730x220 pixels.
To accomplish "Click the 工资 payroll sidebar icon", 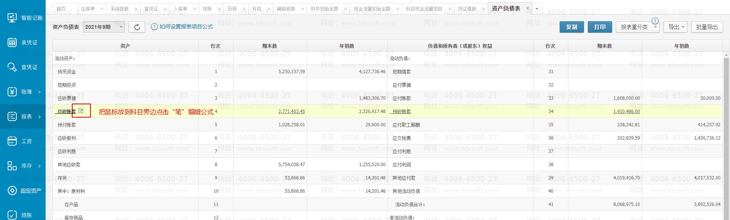I will 12,141.
